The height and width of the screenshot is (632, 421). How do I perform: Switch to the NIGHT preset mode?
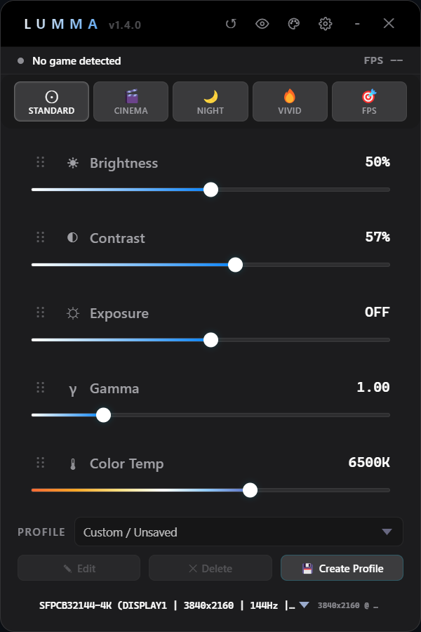pyautogui.click(x=210, y=102)
